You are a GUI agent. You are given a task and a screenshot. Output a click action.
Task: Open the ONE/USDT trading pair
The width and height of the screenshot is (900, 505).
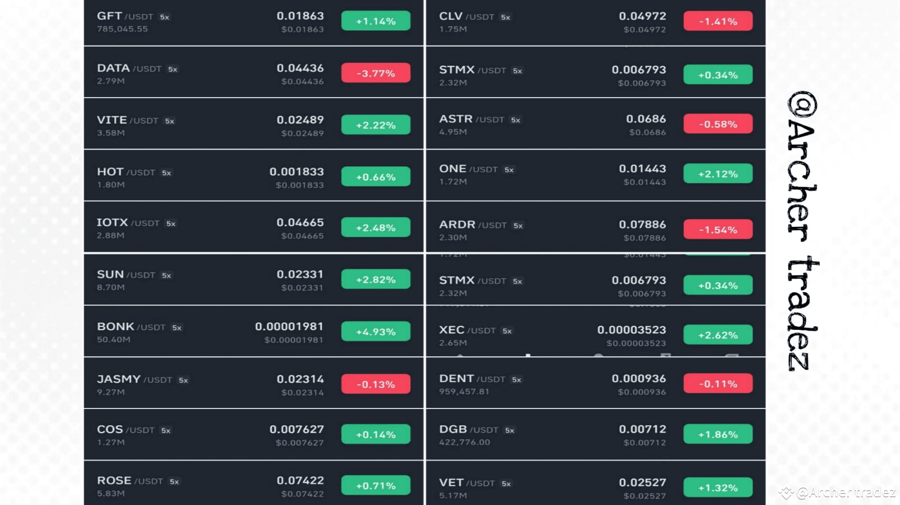coord(596,175)
